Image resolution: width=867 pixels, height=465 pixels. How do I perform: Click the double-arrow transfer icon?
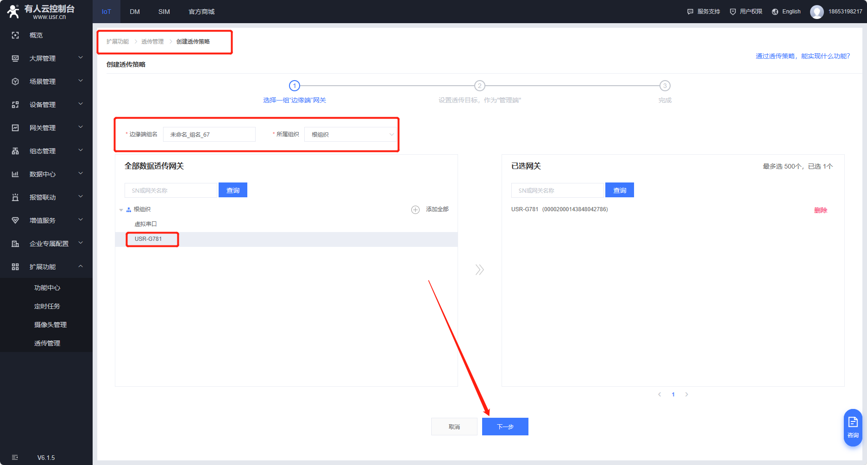[479, 270]
